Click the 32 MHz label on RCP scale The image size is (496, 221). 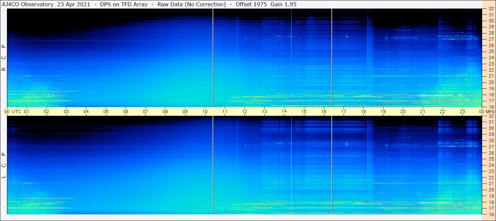coord(491,9)
